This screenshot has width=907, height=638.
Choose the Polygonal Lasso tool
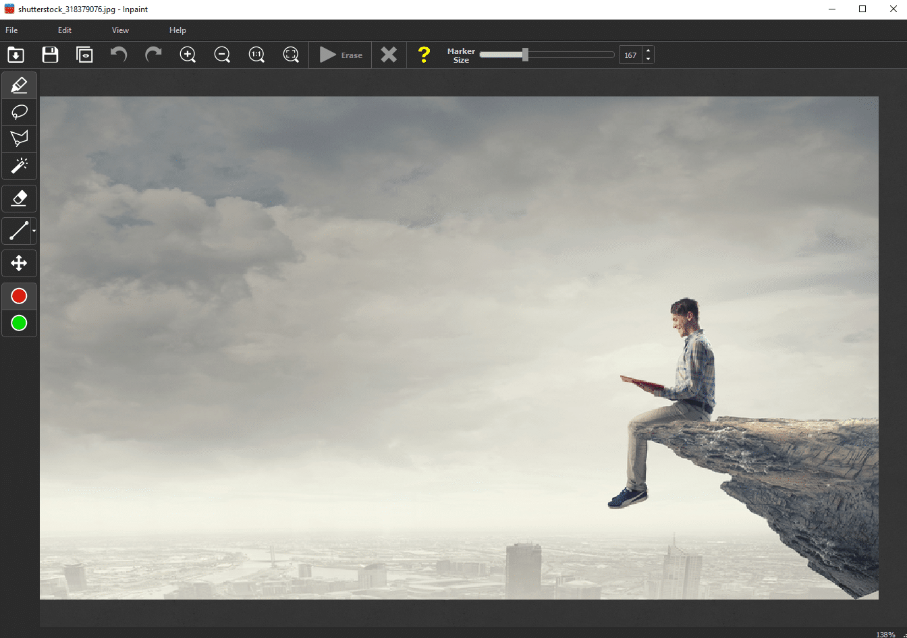pos(18,139)
